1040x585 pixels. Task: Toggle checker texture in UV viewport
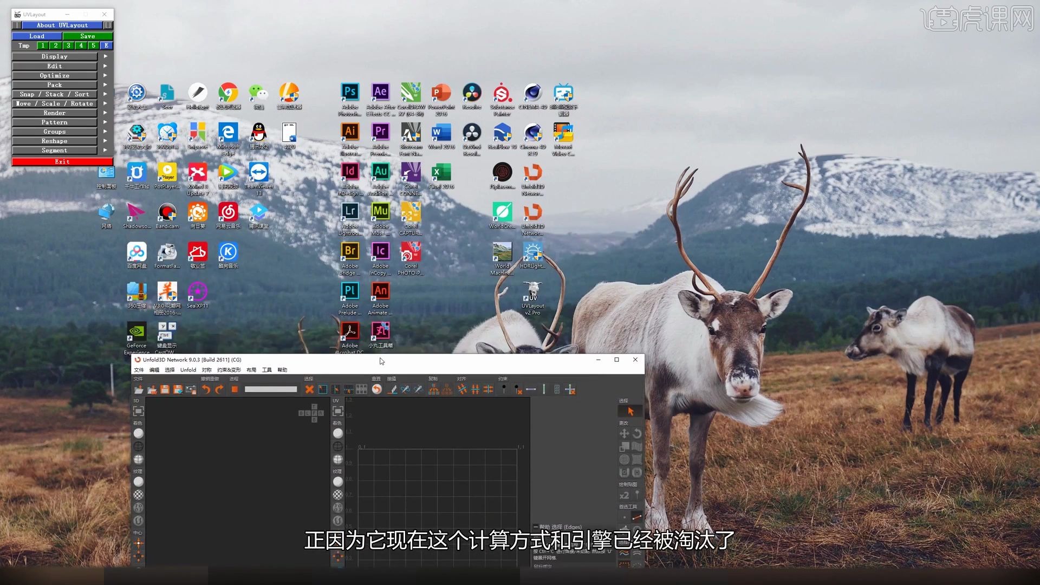[338, 495]
